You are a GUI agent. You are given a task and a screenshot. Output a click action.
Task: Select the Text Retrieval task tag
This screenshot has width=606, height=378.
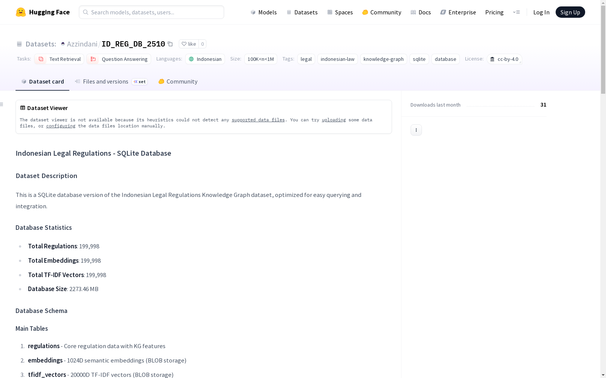click(x=59, y=59)
